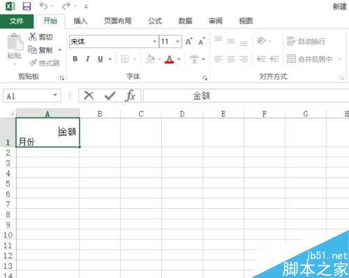Customize the Quick Access Toolbar
Viewport: 349px width, 278px height.
[86, 7]
